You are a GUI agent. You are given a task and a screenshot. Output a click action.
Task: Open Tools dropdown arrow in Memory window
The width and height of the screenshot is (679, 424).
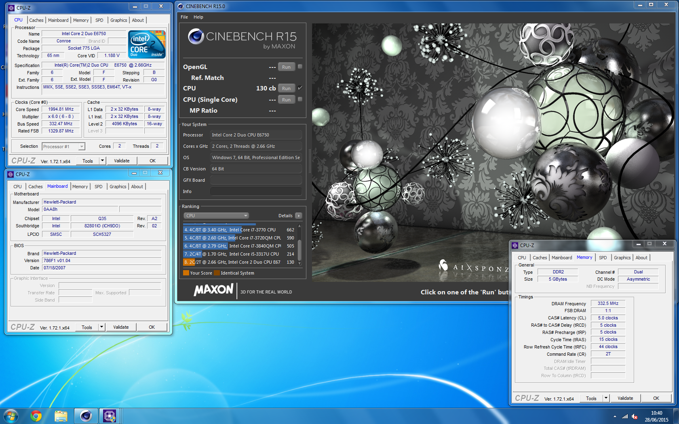coord(606,398)
